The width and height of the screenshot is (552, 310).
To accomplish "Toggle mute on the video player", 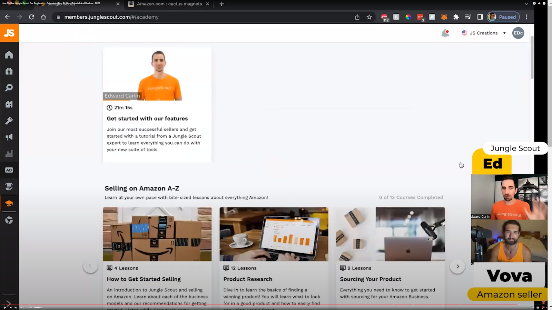I will pyautogui.click(x=16, y=307).
